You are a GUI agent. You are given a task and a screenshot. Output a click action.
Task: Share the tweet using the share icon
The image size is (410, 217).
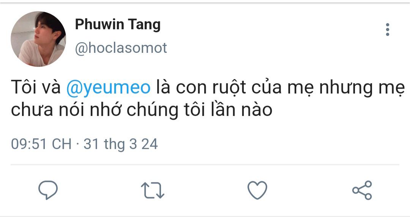[x=362, y=190]
